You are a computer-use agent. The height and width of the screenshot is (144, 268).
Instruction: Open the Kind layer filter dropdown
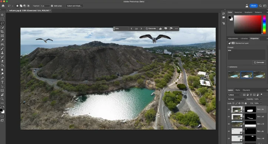pyautogui.click(x=234, y=95)
